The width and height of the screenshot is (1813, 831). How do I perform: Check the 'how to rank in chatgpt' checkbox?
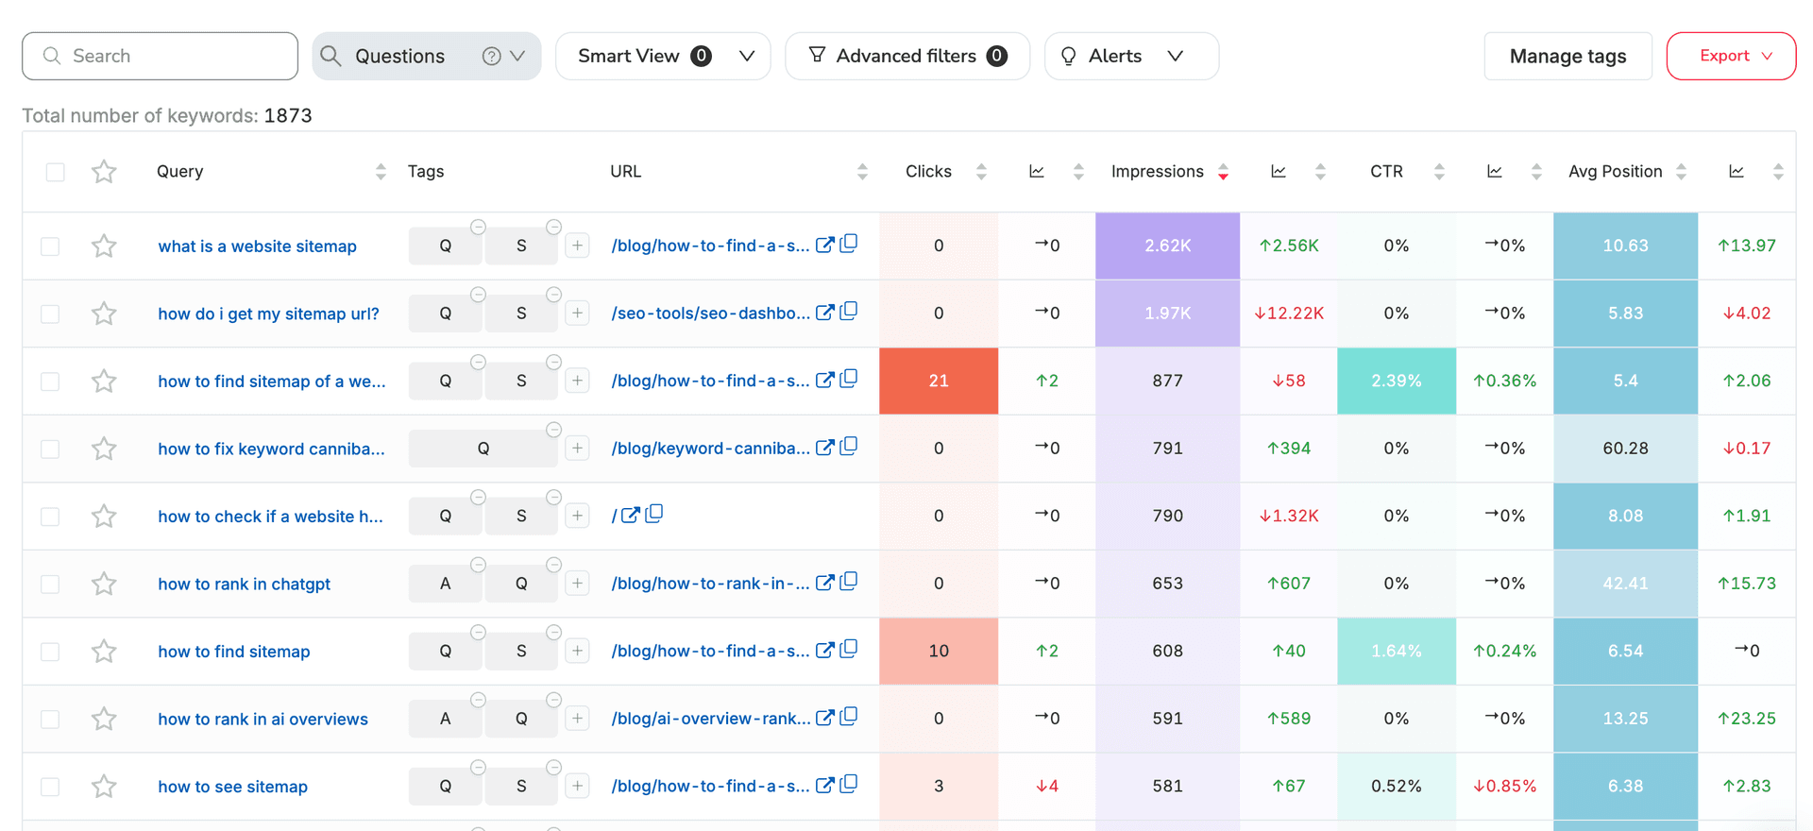pos(50,585)
